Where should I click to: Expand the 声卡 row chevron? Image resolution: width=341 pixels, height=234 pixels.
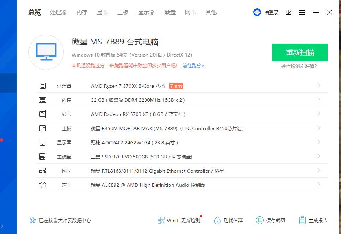coord(319,184)
